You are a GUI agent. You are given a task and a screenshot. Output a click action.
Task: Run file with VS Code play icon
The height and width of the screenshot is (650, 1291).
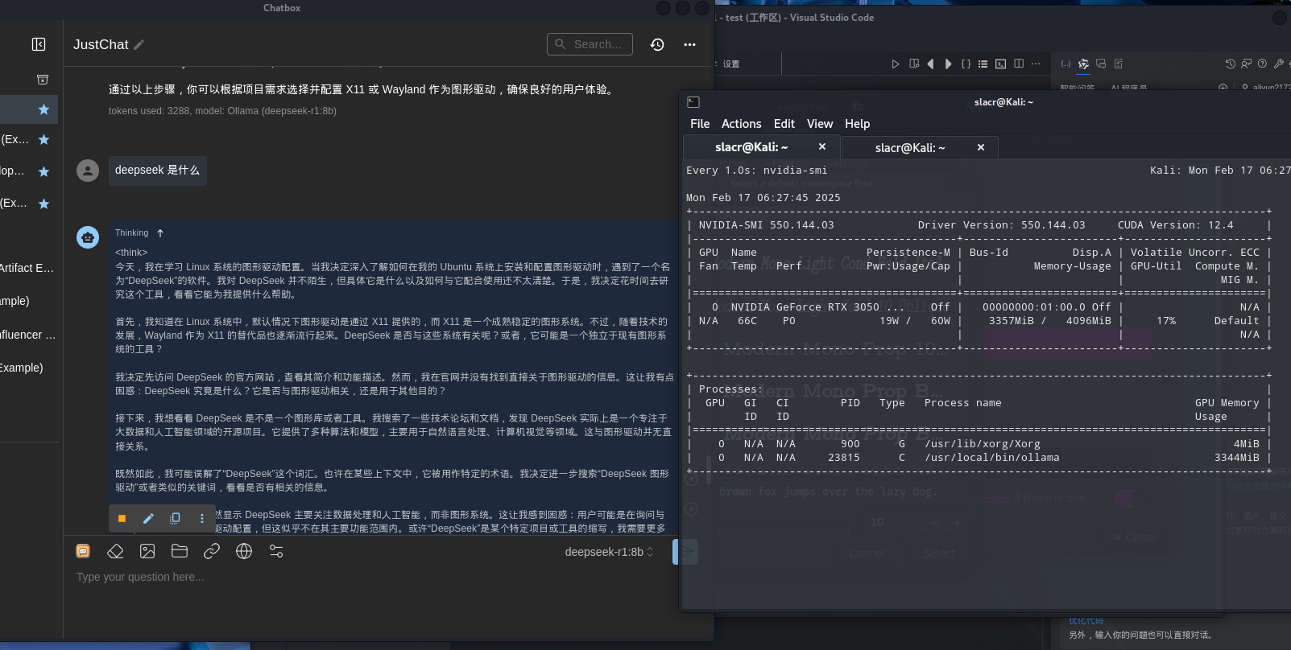[895, 64]
